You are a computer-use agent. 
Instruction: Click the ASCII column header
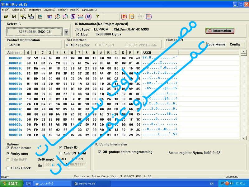(160, 53)
